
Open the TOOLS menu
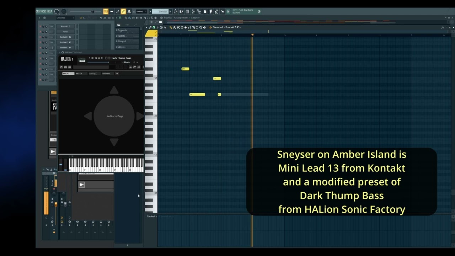pyautogui.click(x=43, y=11)
